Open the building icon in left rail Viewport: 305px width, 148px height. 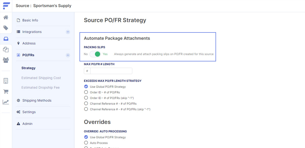pos(6,81)
